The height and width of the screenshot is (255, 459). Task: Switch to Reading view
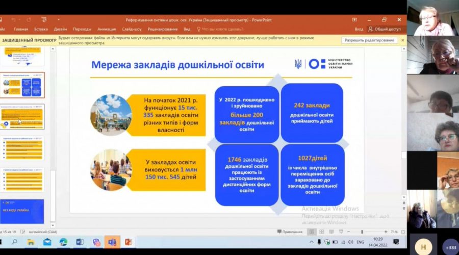pyautogui.click(x=331, y=232)
